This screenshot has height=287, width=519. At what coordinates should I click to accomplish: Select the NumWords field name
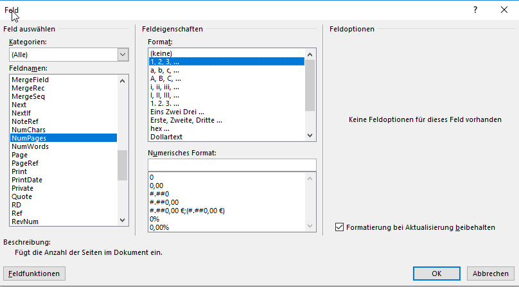point(30,146)
